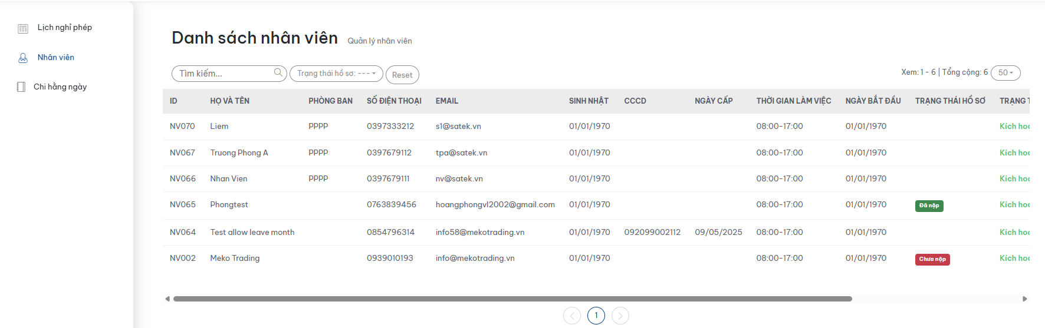1045x328 pixels.
Task: Go to next page arrow
Action: pos(620,316)
